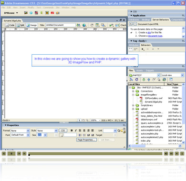
Task: Open Visual aids icon menu
Action: 103,25
